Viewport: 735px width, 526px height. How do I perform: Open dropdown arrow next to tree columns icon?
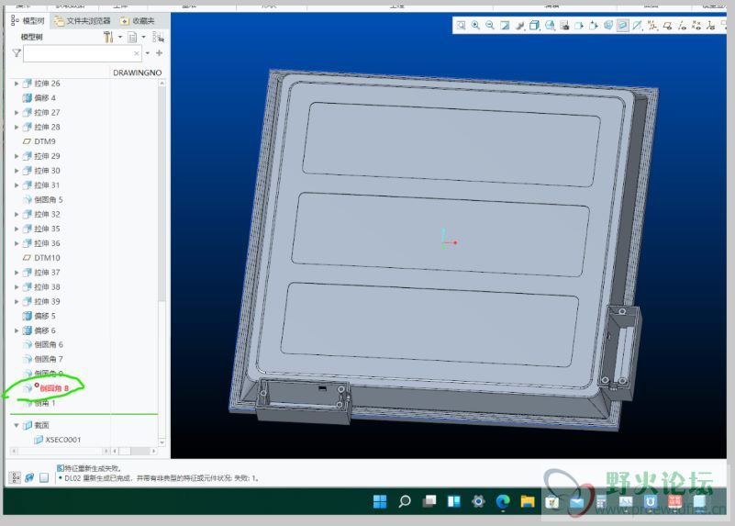[143, 37]
